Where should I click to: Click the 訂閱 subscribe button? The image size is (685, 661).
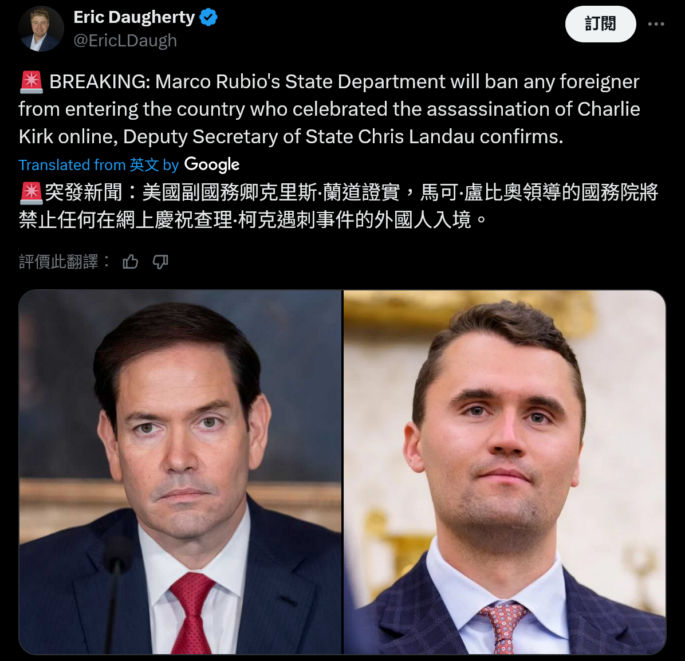[600, 24]
